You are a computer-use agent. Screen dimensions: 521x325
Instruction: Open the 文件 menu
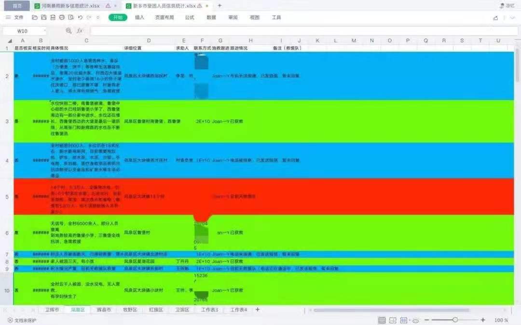[14, 17]
